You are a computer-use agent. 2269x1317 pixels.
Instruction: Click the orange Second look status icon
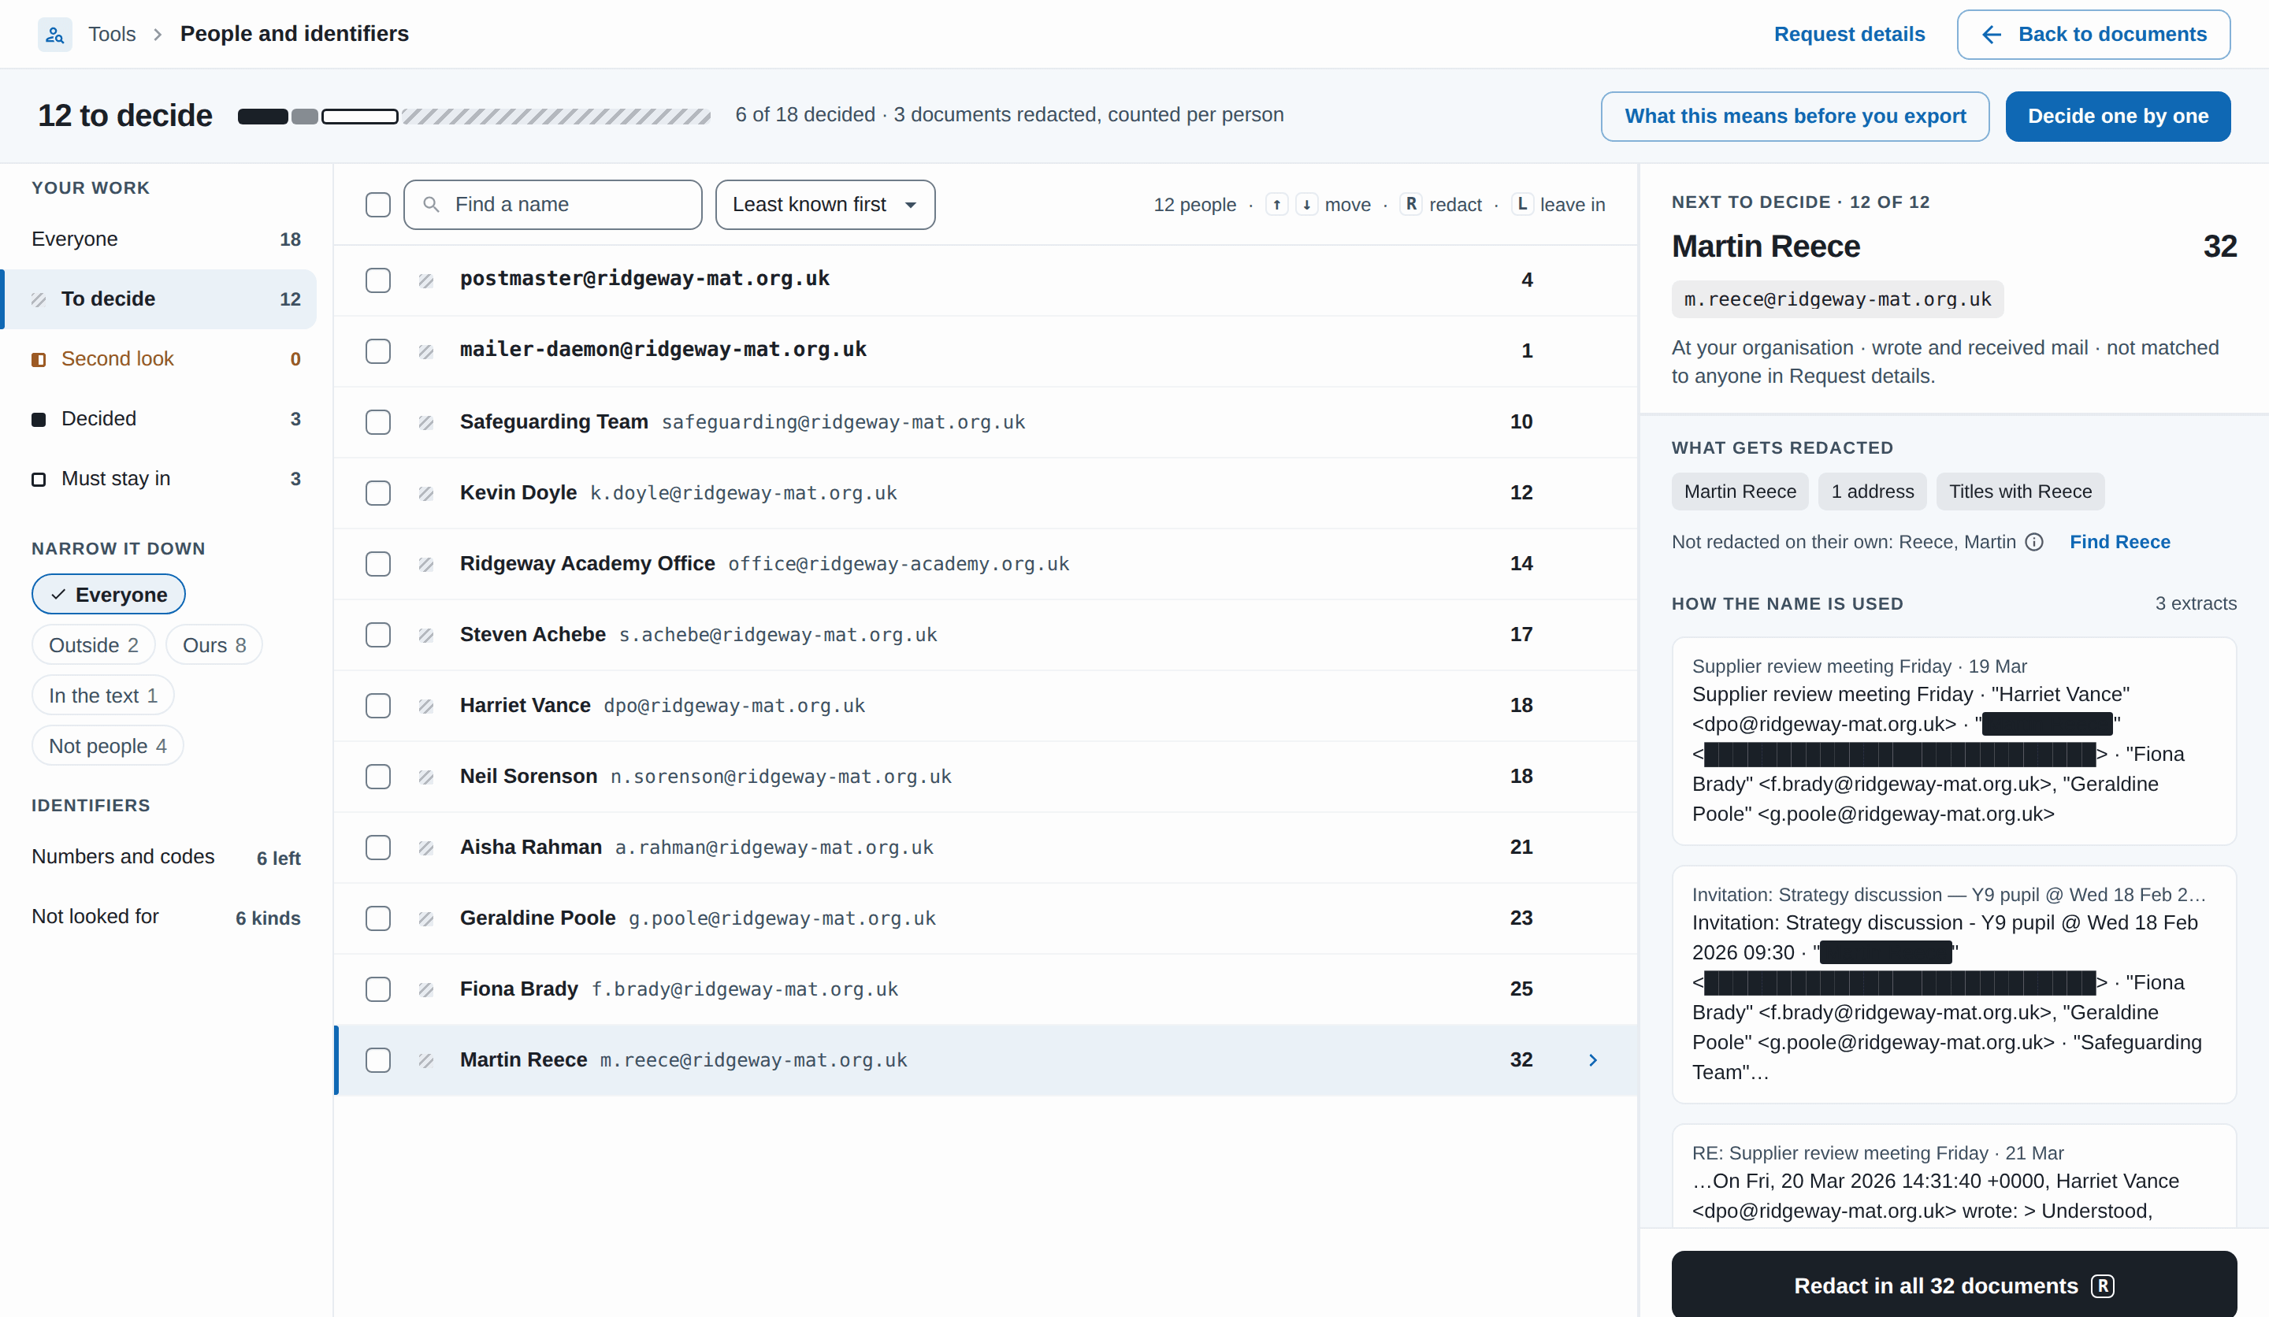39,359
